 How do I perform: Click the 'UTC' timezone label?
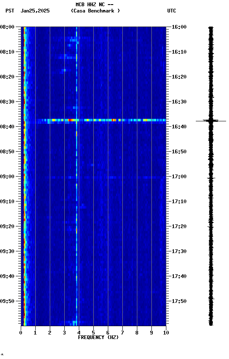(x=172, y=11)
